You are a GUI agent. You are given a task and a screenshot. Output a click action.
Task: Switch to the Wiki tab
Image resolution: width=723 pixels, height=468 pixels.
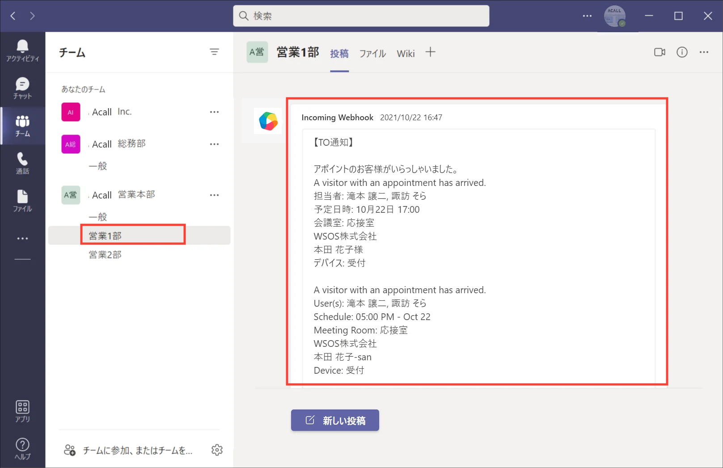(406, 54)
